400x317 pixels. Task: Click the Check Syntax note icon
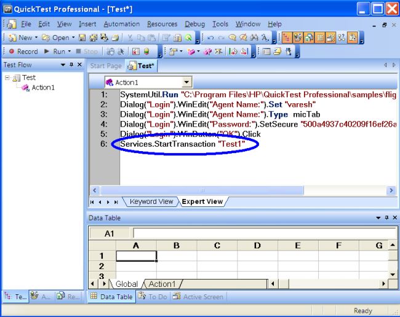coord(278,52)
